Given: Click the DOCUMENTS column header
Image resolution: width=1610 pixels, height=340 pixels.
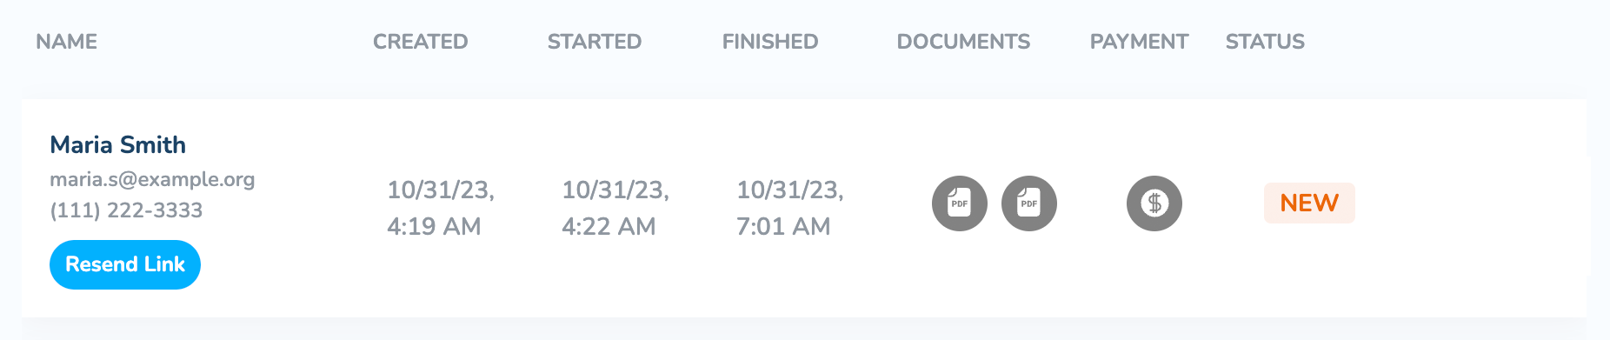Looking at the screenshot, I should pos(963,41).
